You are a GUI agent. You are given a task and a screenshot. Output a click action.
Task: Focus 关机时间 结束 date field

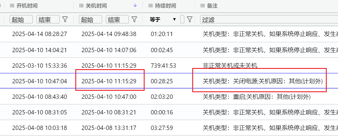click(117, 20)
